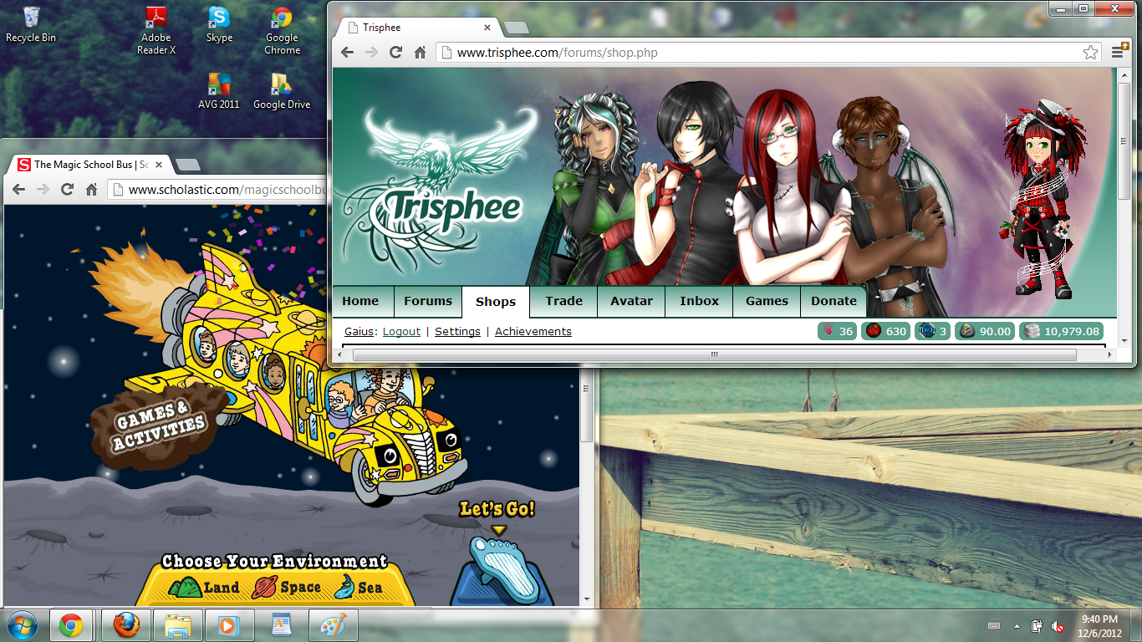Click the Logout link
The width and height of the screenshot is (1142, 642).
pyautogui.click(x=401, y=332)
